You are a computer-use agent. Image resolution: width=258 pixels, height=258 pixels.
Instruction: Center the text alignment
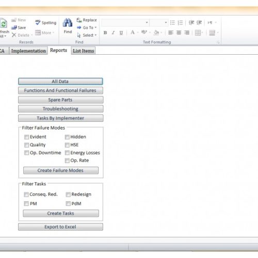pos(179,33)
